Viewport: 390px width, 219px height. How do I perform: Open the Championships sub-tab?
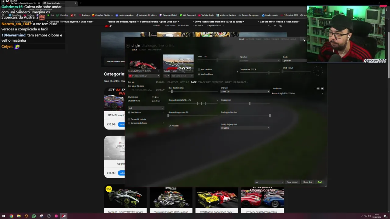tap(155, 50)
